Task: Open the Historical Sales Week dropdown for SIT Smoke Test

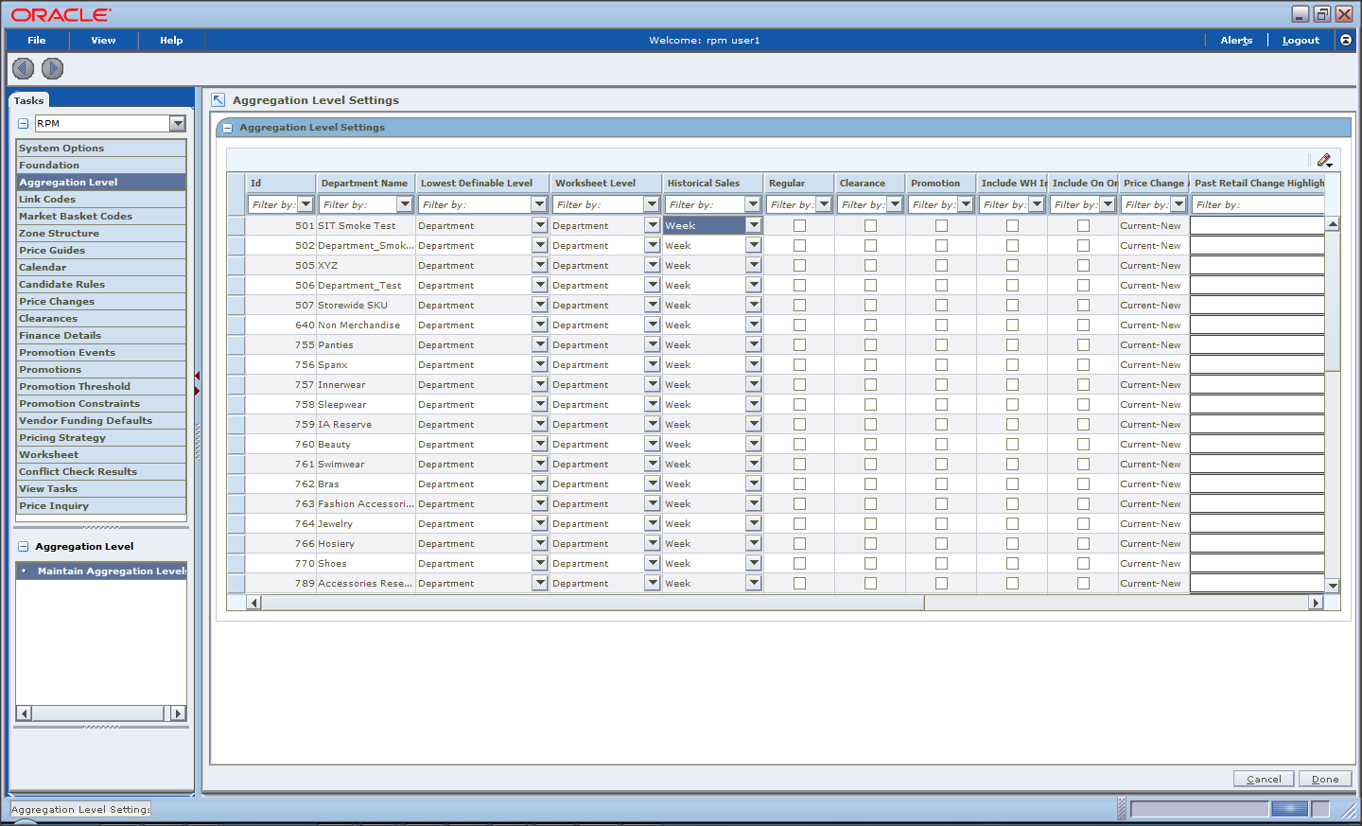Action: point(754,225)
